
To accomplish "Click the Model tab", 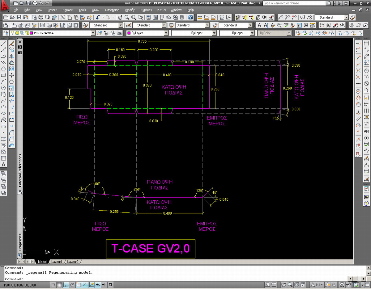I will click(x=42, y=262).
